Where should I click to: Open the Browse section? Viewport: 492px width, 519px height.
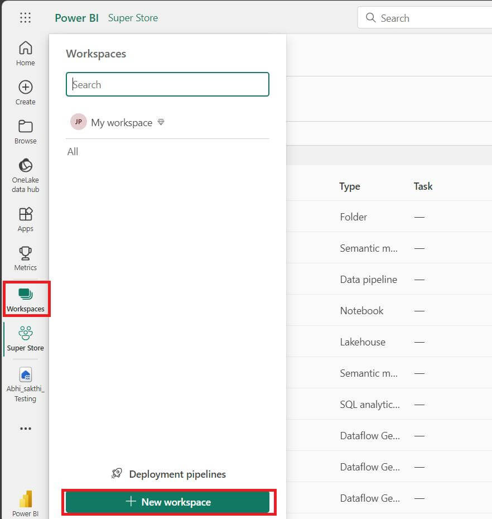click(26, 132)
